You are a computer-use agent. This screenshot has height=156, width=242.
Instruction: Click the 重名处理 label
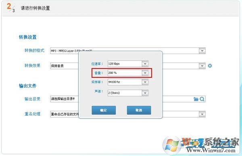32,114
